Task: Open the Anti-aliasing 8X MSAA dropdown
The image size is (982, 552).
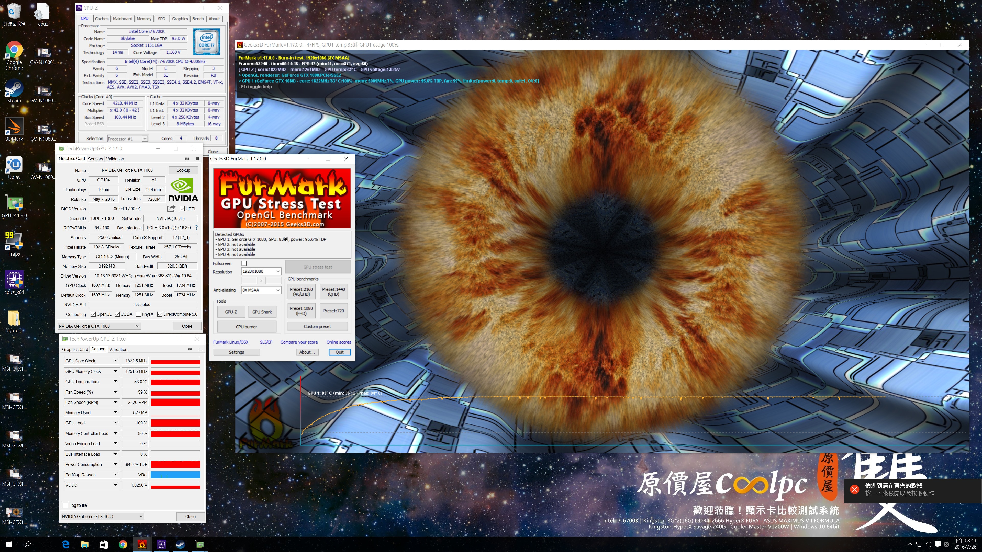Action: (261, 290)
